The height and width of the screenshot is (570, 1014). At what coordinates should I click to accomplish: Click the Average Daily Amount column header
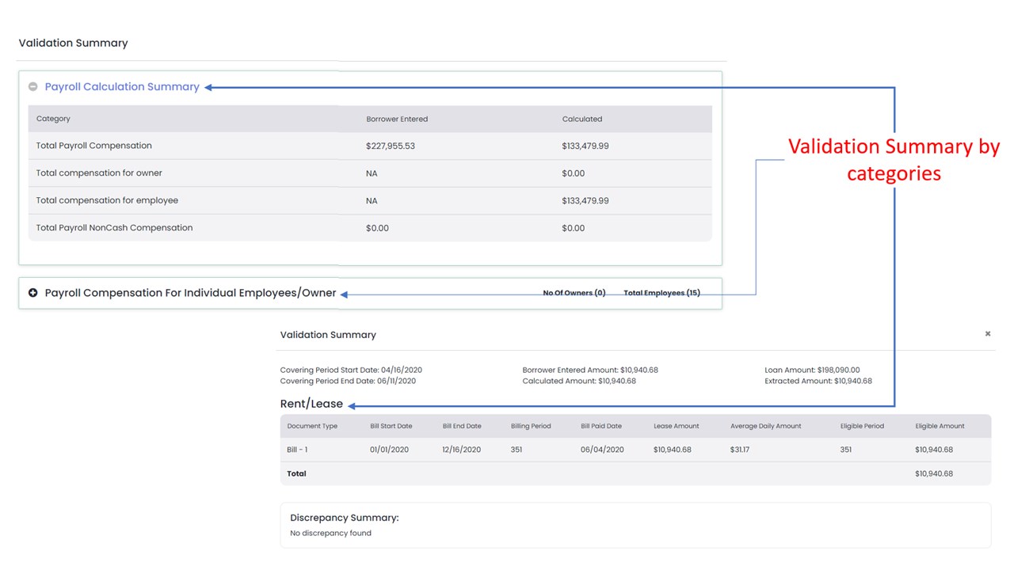[x=766, y=426]
